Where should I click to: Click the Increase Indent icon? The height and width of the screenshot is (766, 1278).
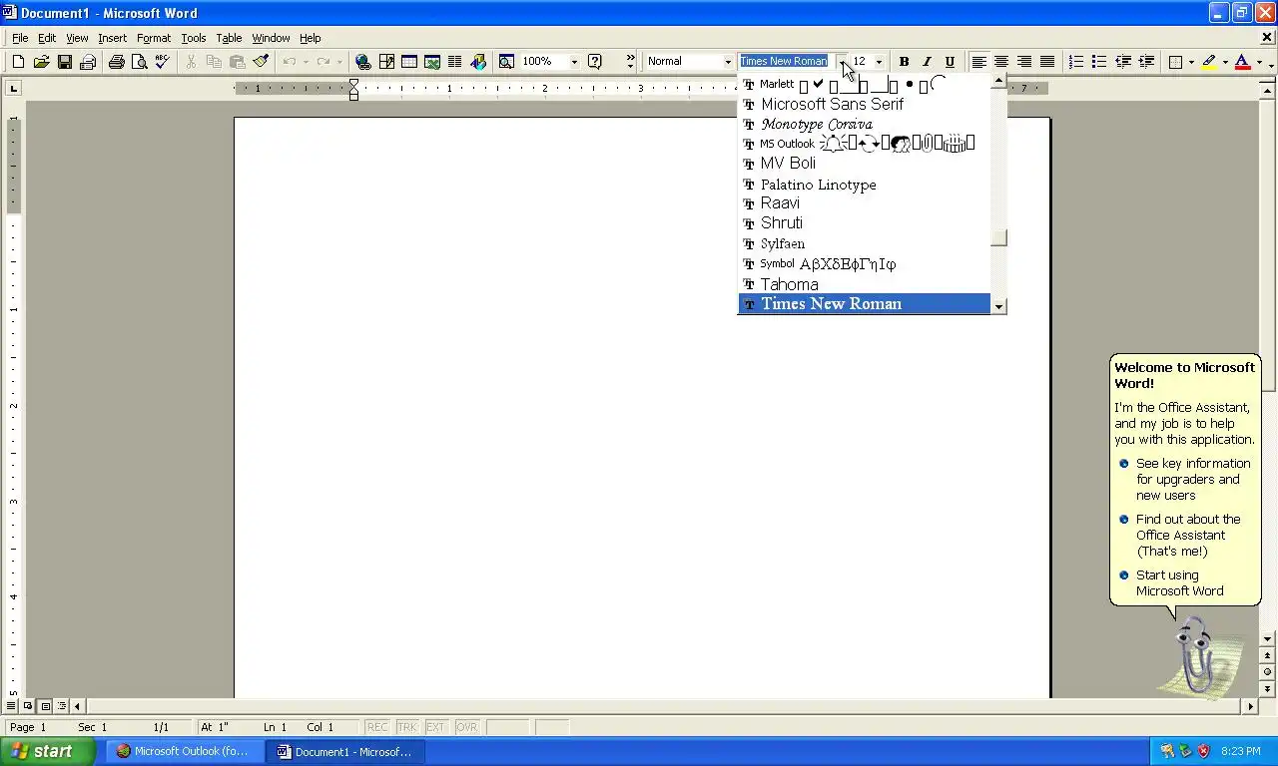coord(1146,62)
